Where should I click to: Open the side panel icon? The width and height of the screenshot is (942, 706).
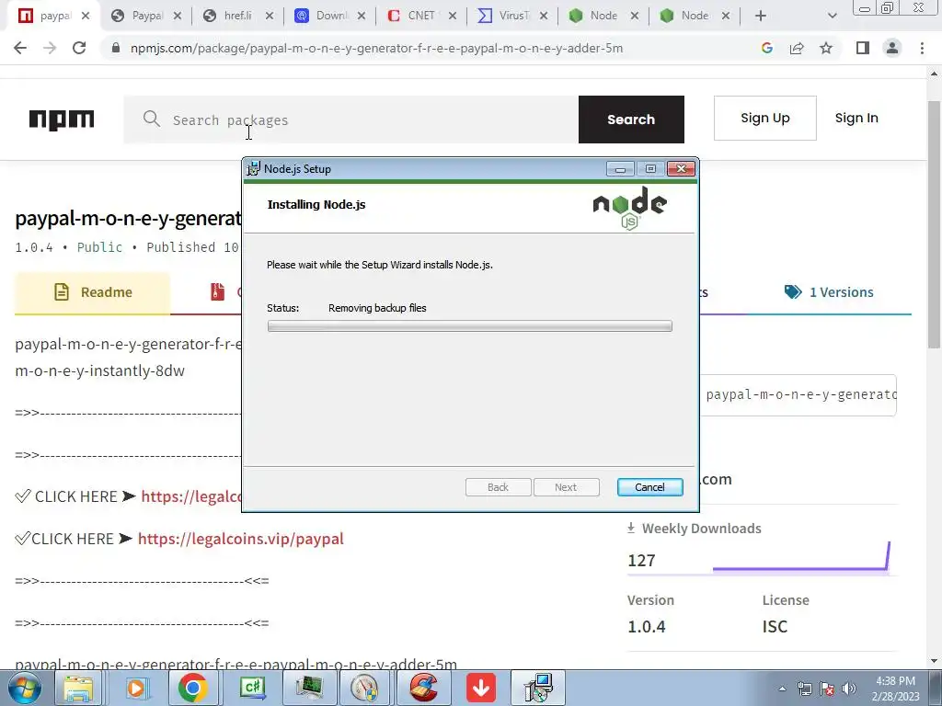click(863, 48)
